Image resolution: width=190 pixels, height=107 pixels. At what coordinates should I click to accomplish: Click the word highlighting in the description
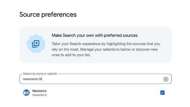pos(116,44)
